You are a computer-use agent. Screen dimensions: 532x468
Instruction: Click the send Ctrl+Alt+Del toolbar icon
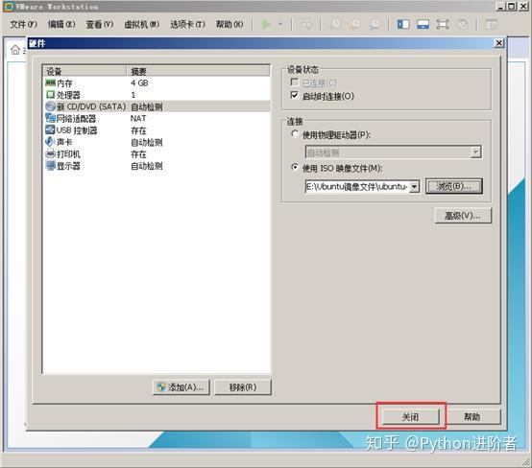[306, 24]
